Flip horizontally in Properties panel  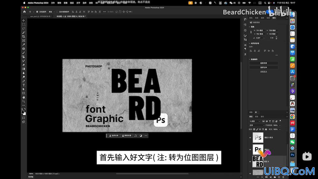tap(272, 38)
